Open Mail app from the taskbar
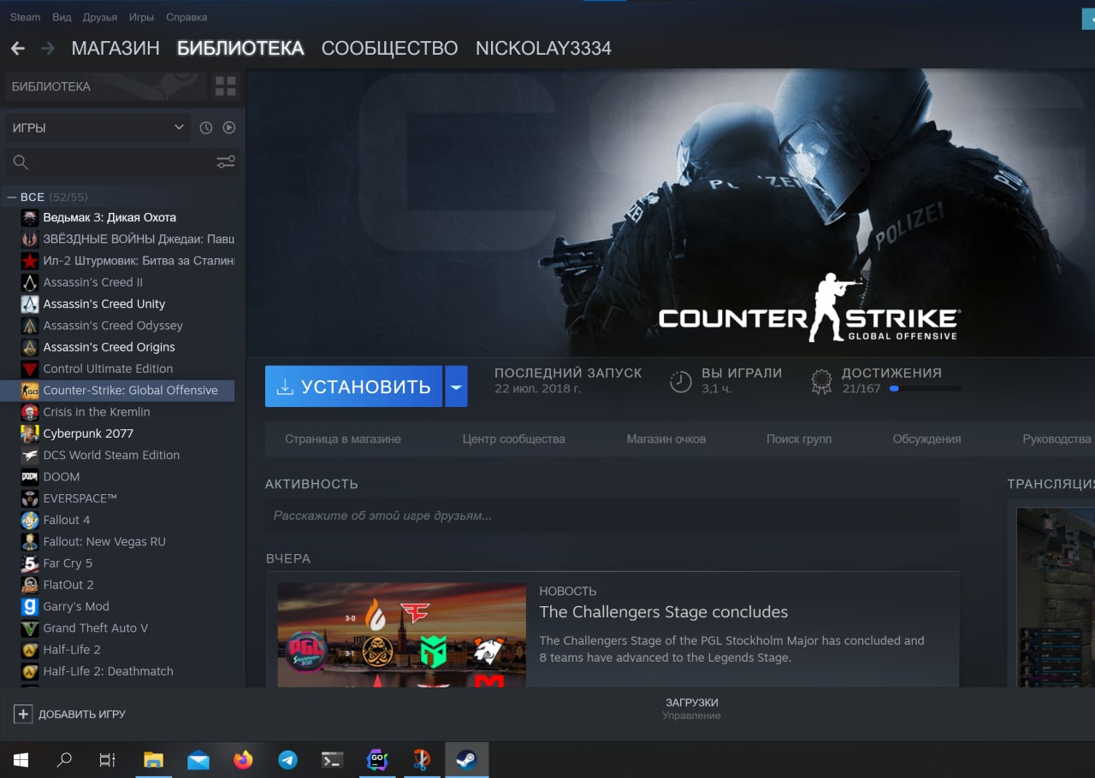 point(198,760)
